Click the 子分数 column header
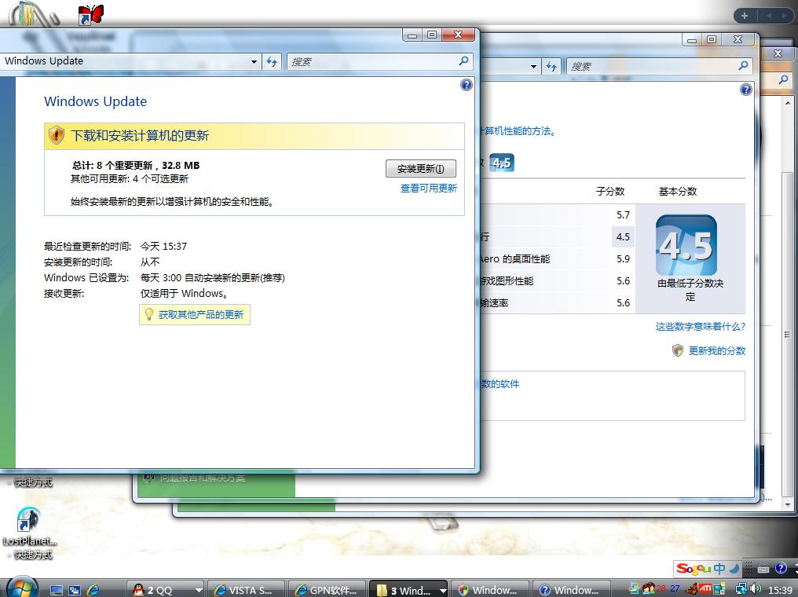The image size is (798, 597). 610,192
